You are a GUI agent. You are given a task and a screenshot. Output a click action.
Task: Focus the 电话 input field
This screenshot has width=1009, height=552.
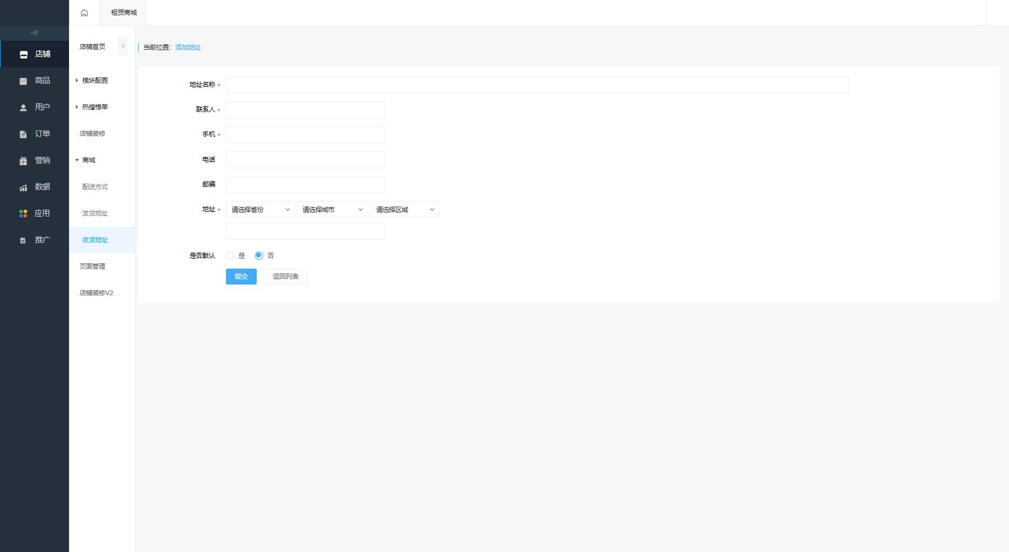(306, 159)
